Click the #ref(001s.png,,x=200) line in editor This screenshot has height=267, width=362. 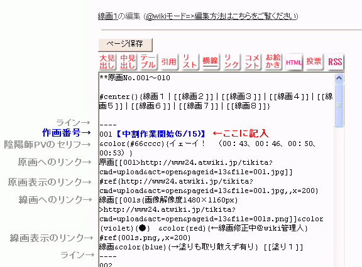coord(145,238)
